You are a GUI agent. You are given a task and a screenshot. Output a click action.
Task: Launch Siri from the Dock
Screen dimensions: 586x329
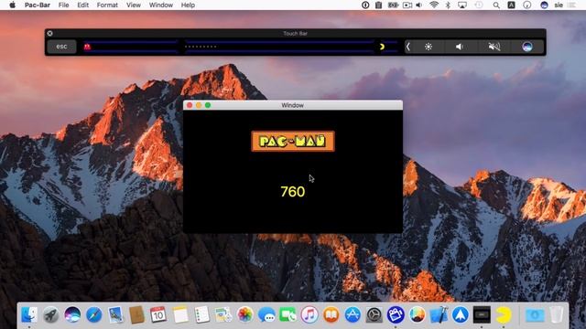[72, 314]
